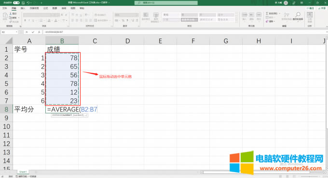Open Find and Select magnifier icon
Screen dimensions: 328x178
pos(298,14)
